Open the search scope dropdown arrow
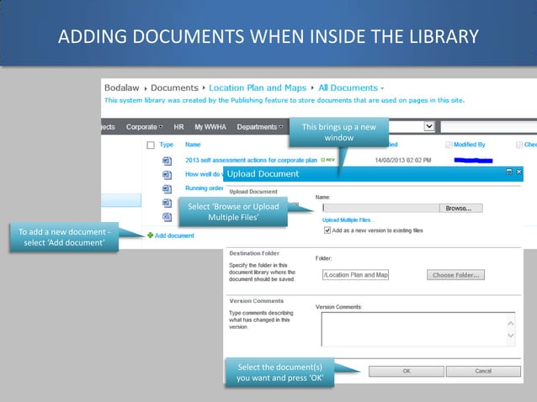The image size is (537, 402). click(x=429, y=126)
